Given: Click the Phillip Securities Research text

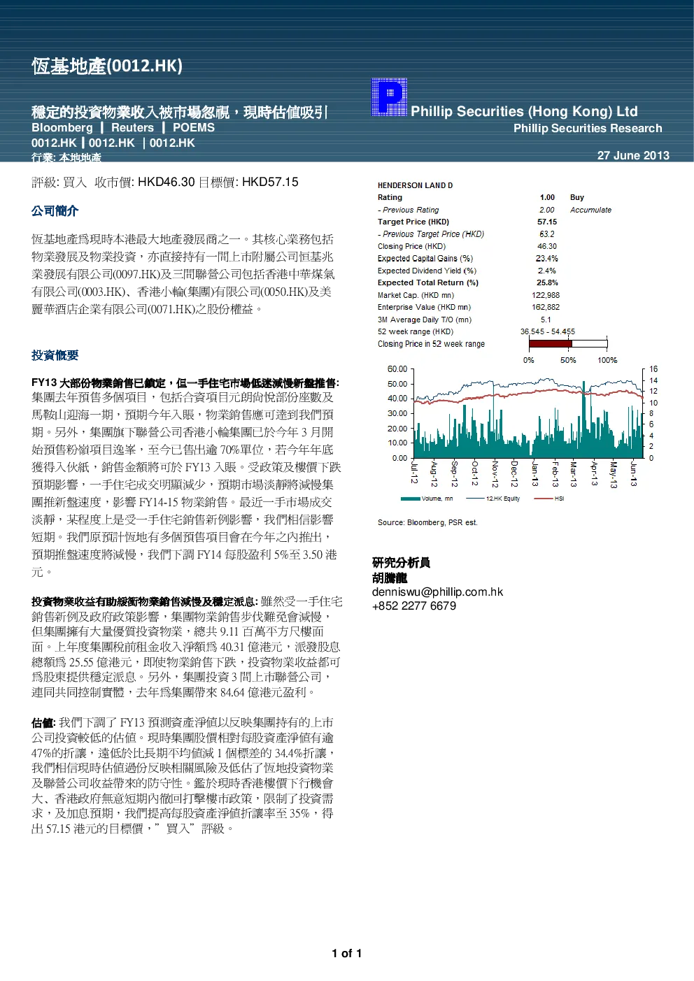Looking at the screenshot, I should pos(588,128).
